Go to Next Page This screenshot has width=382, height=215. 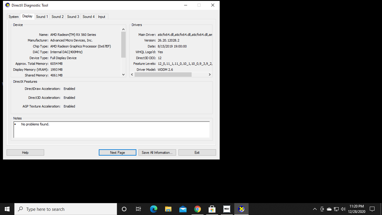[x=118, y=153]
